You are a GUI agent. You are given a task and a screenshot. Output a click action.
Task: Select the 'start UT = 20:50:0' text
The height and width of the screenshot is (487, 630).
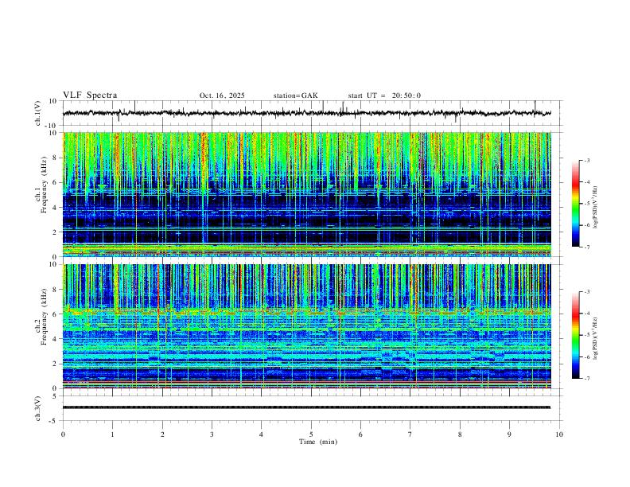(384, 95)
